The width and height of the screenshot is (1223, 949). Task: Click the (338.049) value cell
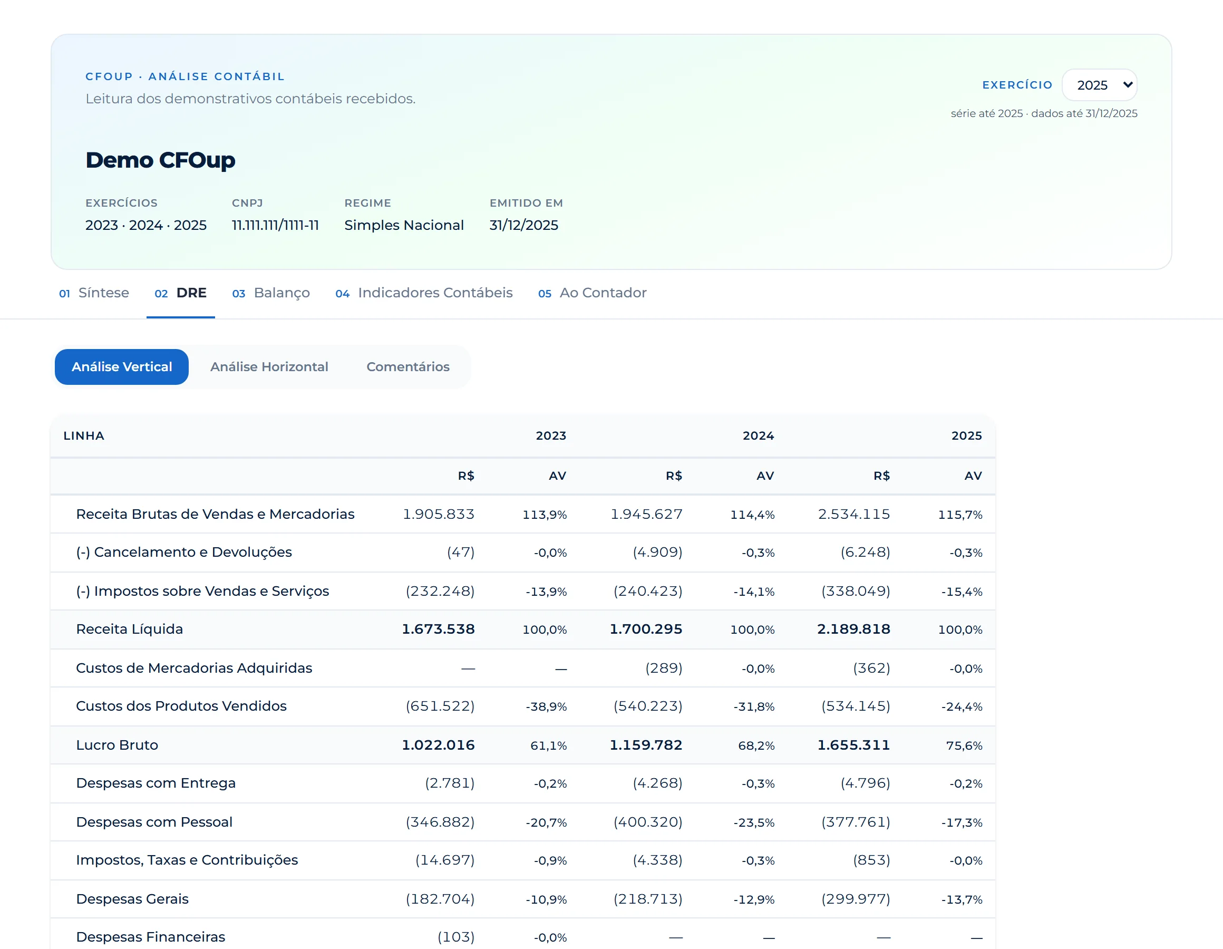point(856,591)
